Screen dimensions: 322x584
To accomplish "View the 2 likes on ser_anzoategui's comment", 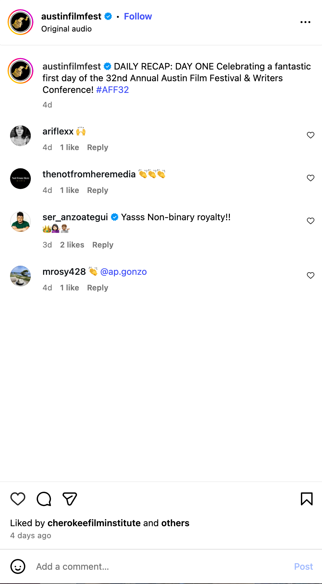I will pos(72,245).
